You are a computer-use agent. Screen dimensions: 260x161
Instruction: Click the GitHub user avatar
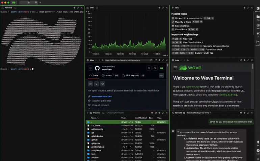tap(161, 68)
